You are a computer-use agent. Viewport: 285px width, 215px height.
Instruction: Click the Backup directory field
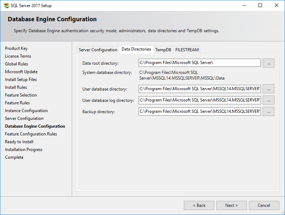click(x=199, y=111)
